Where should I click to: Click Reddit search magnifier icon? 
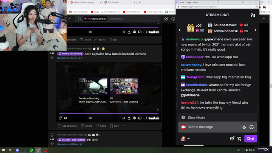point(79,19)
